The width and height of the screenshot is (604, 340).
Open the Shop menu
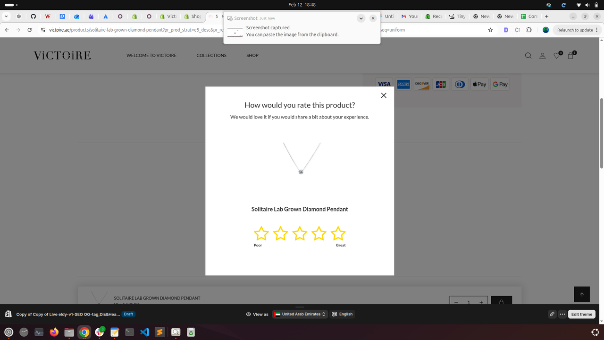[252, 55]
